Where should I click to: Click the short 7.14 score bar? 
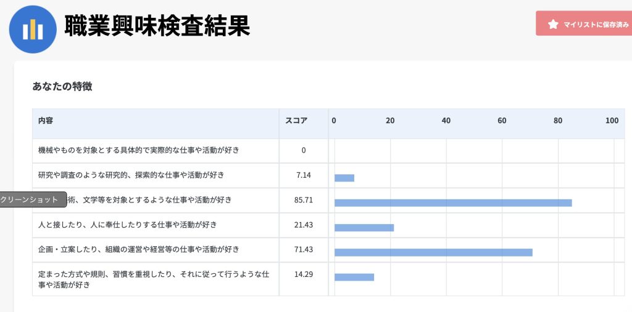344,178
